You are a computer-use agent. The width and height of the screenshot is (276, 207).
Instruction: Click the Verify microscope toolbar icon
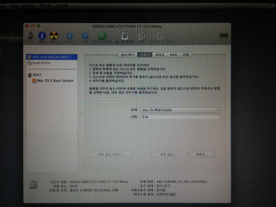[x=31, y=36]
